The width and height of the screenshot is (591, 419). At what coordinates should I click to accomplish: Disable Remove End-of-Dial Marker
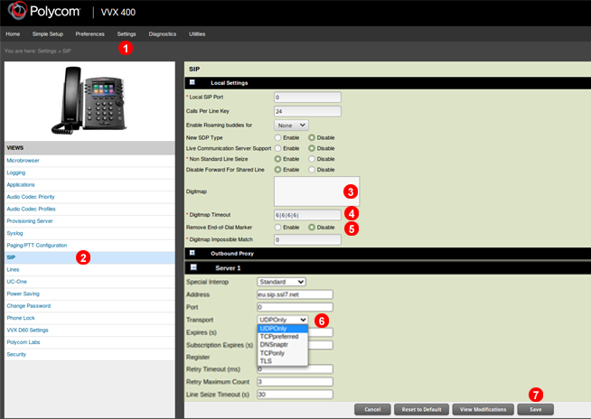tap(312, 228)
